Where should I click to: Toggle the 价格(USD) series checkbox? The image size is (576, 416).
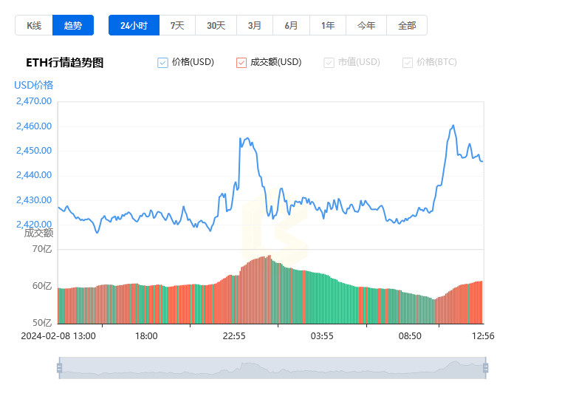click(162, 63)
